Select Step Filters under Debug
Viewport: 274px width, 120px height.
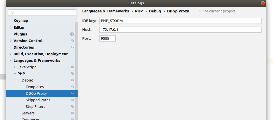pos(35,106)
